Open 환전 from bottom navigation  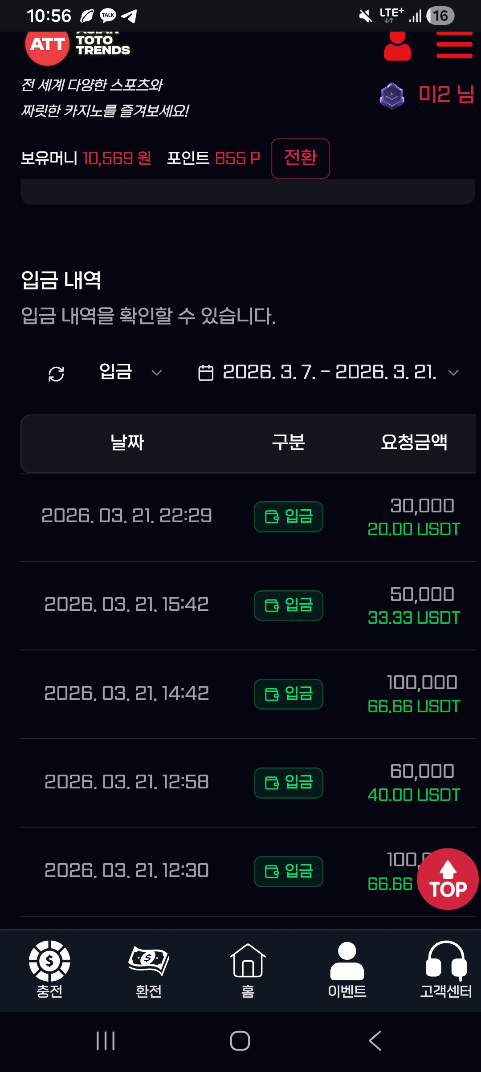(x=148, y=969)
